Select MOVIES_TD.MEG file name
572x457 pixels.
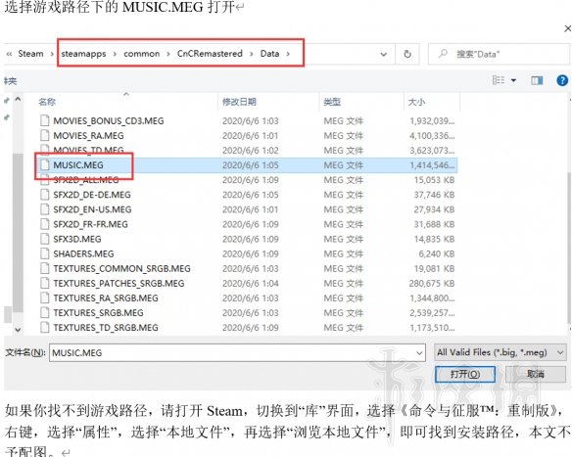88,150
